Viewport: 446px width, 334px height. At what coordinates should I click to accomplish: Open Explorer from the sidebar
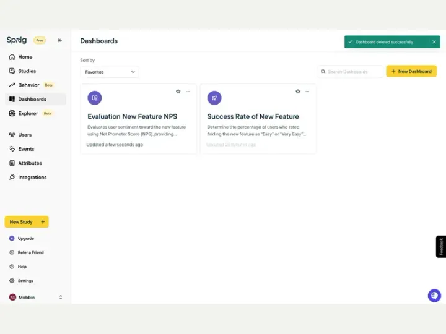[35, 113]
